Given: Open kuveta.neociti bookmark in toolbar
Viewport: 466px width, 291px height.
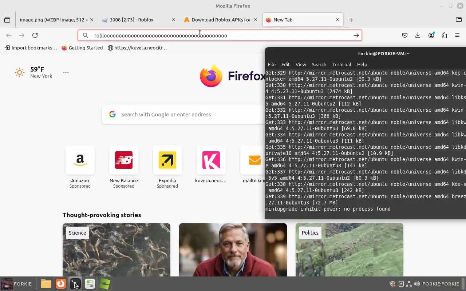Looking at the screenshot, I should coord(137,48).
